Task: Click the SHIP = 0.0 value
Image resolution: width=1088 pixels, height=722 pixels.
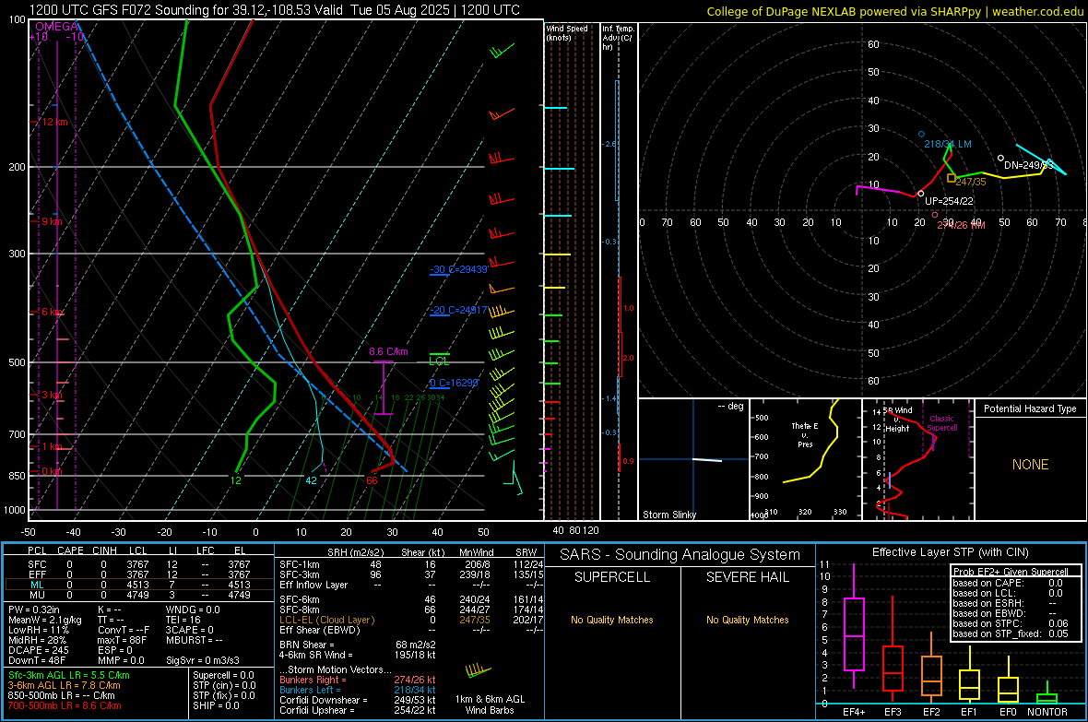Action: click(214, 705)
